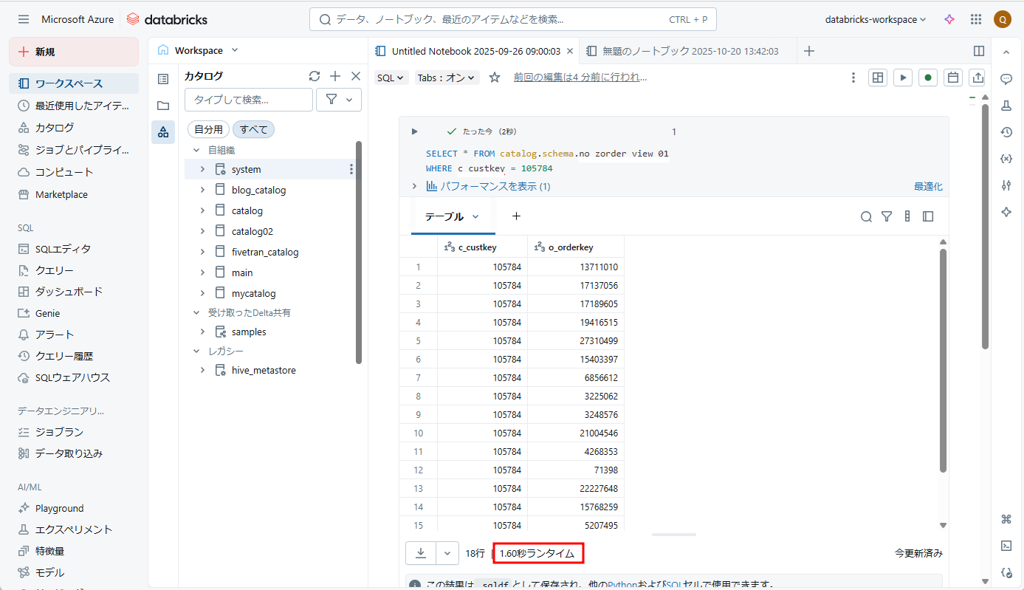Image resolution: width=1024 pixels, height=590 pixels.
Task: Open the download results button
Action: click(x=421, y=552)
